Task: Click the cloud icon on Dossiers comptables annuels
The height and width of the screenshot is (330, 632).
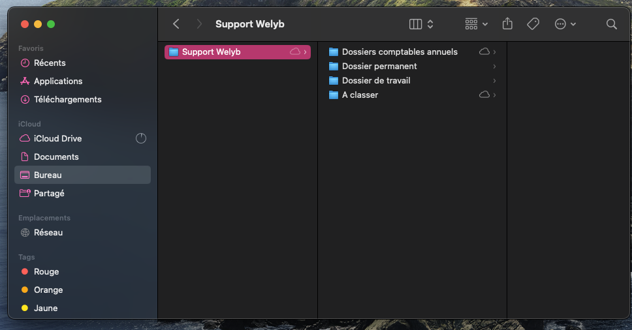Action: (484, 52)
